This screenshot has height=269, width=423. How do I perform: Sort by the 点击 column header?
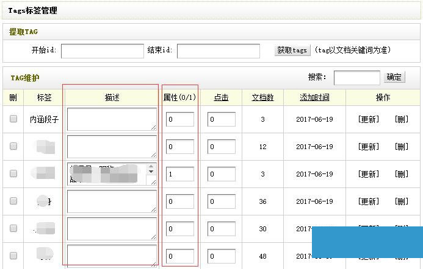point(221,97)
